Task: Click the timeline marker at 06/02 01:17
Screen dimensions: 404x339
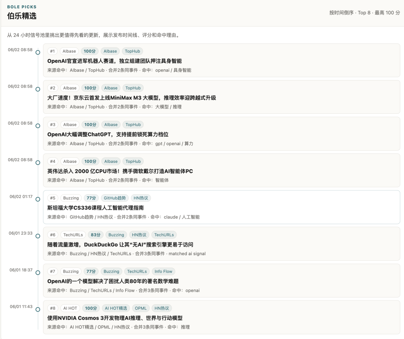Action: (38, 199)
